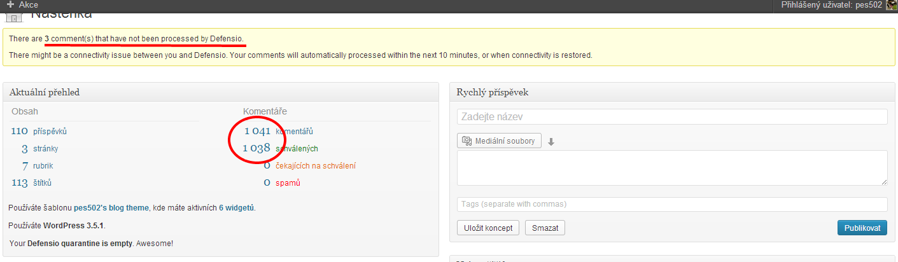Open the spamů comments link
This screenshot has height=262, width=898.
pos(288,183)
